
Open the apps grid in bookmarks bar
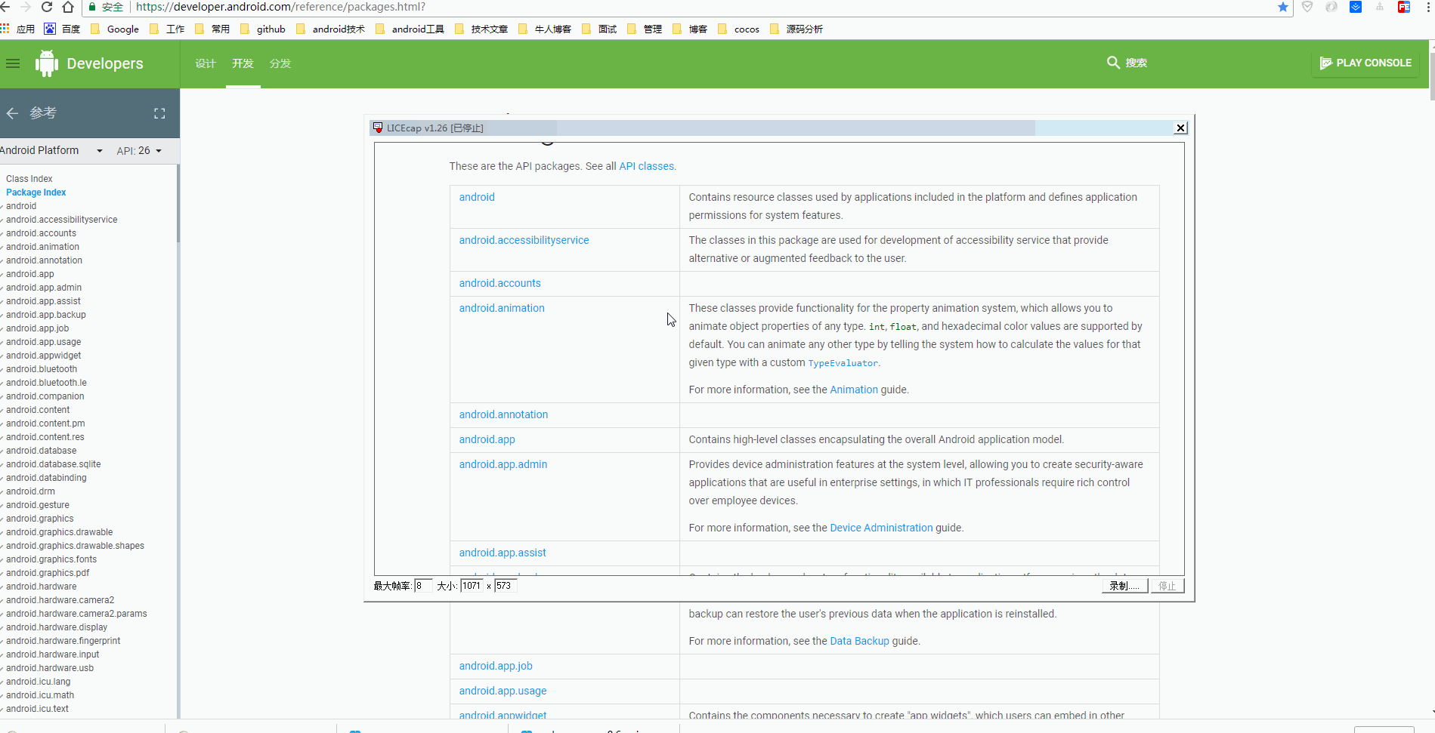point(5,29)
